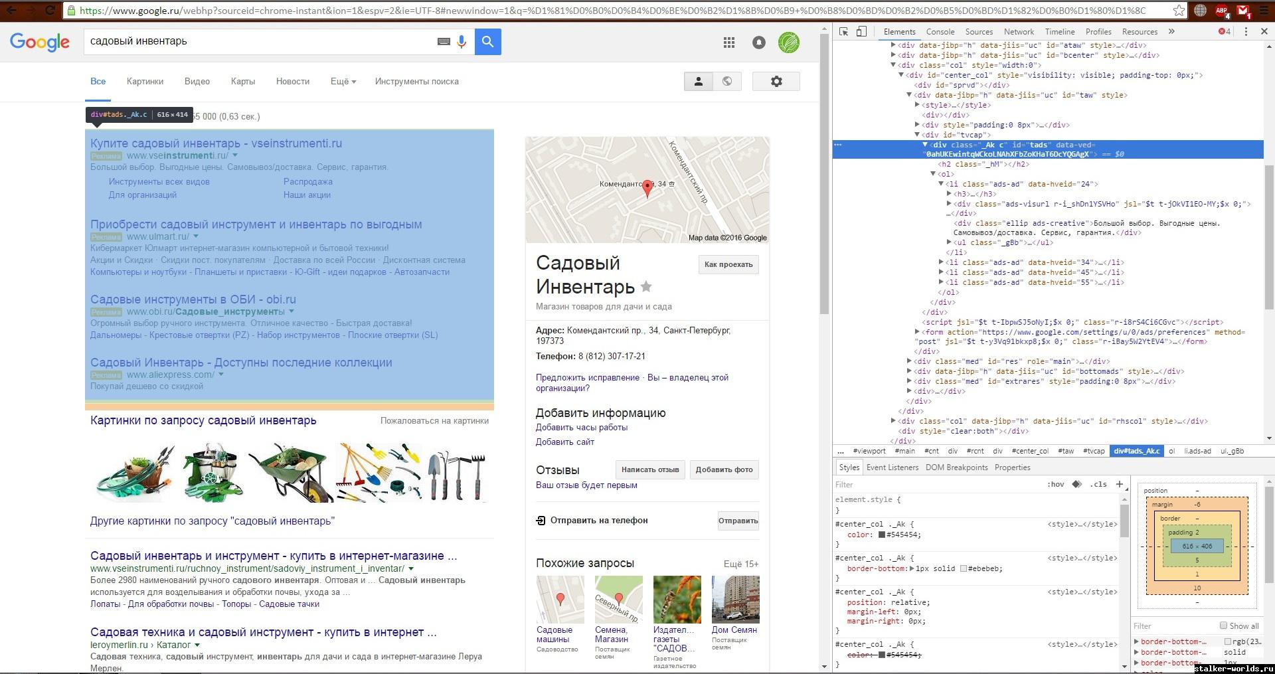Open the Gmail checker extension icon
The height and width of the screenshot is (674, 1275).
click(x=1244, y=11)
